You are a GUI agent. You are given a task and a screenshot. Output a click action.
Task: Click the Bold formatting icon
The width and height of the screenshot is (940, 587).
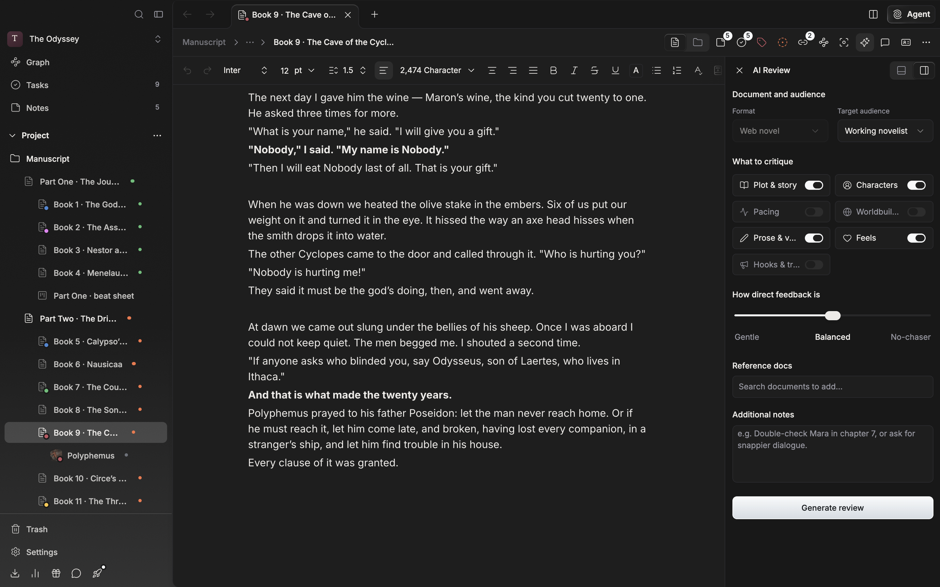[554, 70]
